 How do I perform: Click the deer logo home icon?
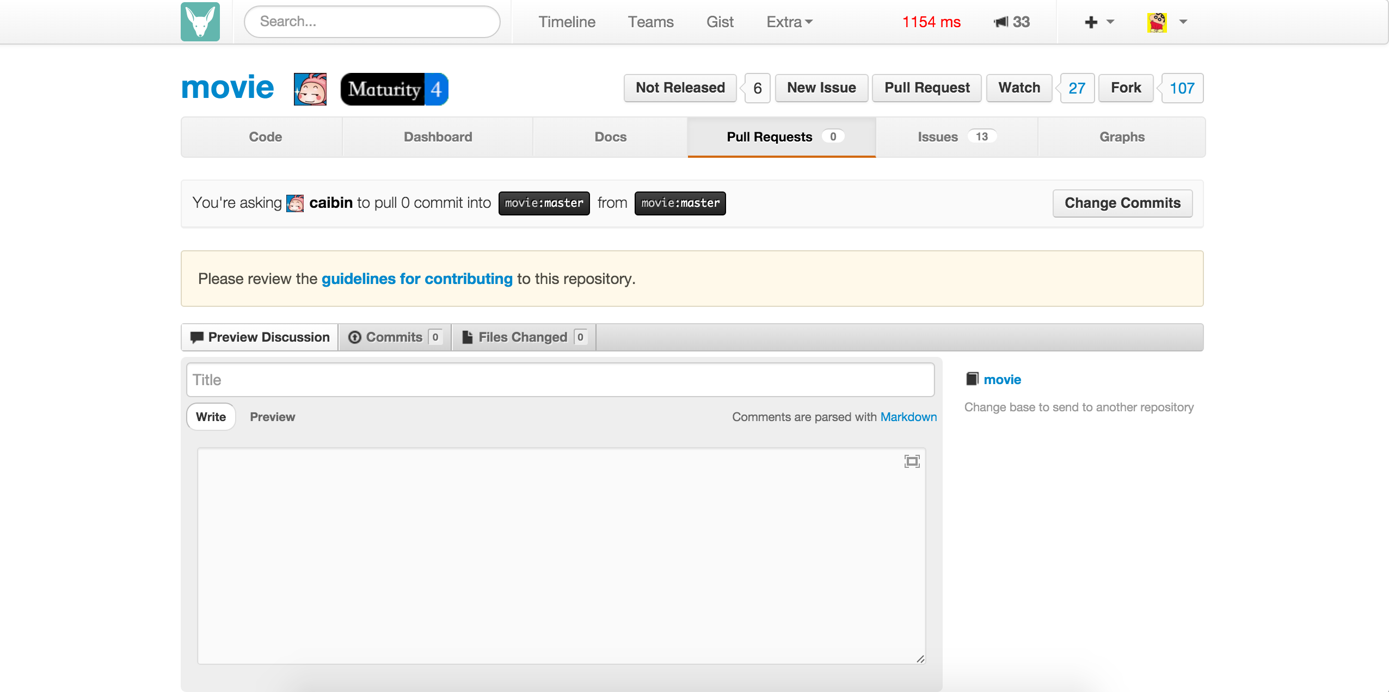click(200, 22)
